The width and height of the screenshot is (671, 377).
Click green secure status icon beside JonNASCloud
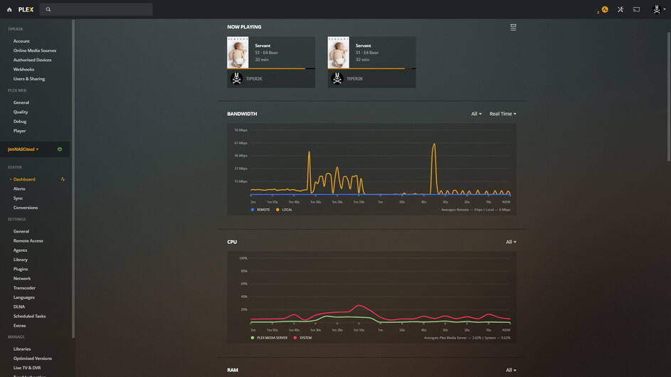coord(60,149)
